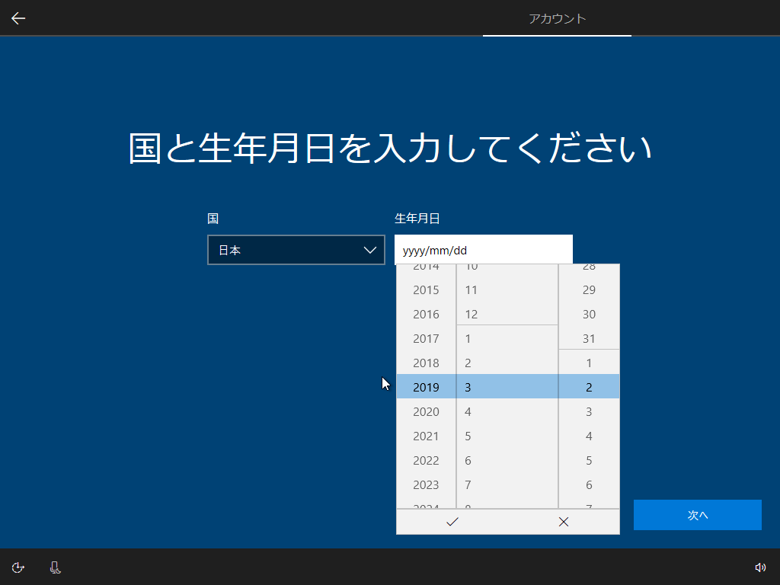
Task: Open the Ease of Access options icon
Action: click(x=18, y=567)
